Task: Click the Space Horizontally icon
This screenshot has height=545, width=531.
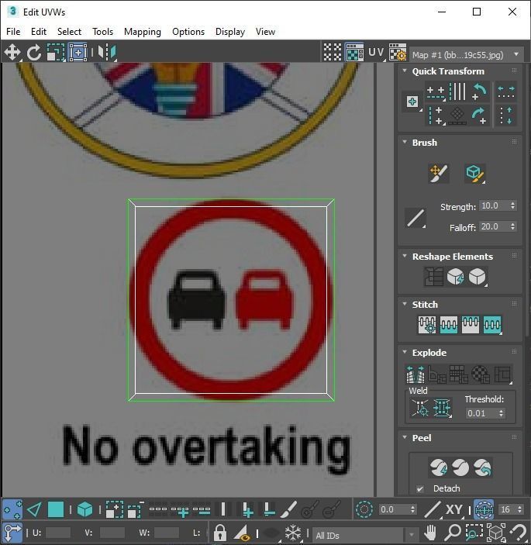Action: pyautogui.click(x=506, y=92)
